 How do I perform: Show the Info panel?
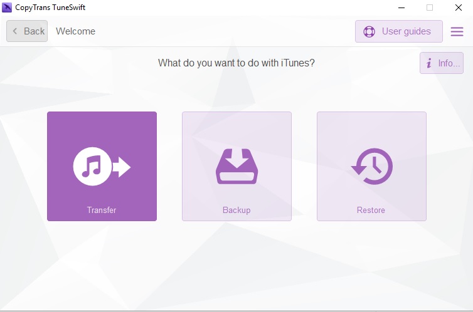click(x=442, y=63)
